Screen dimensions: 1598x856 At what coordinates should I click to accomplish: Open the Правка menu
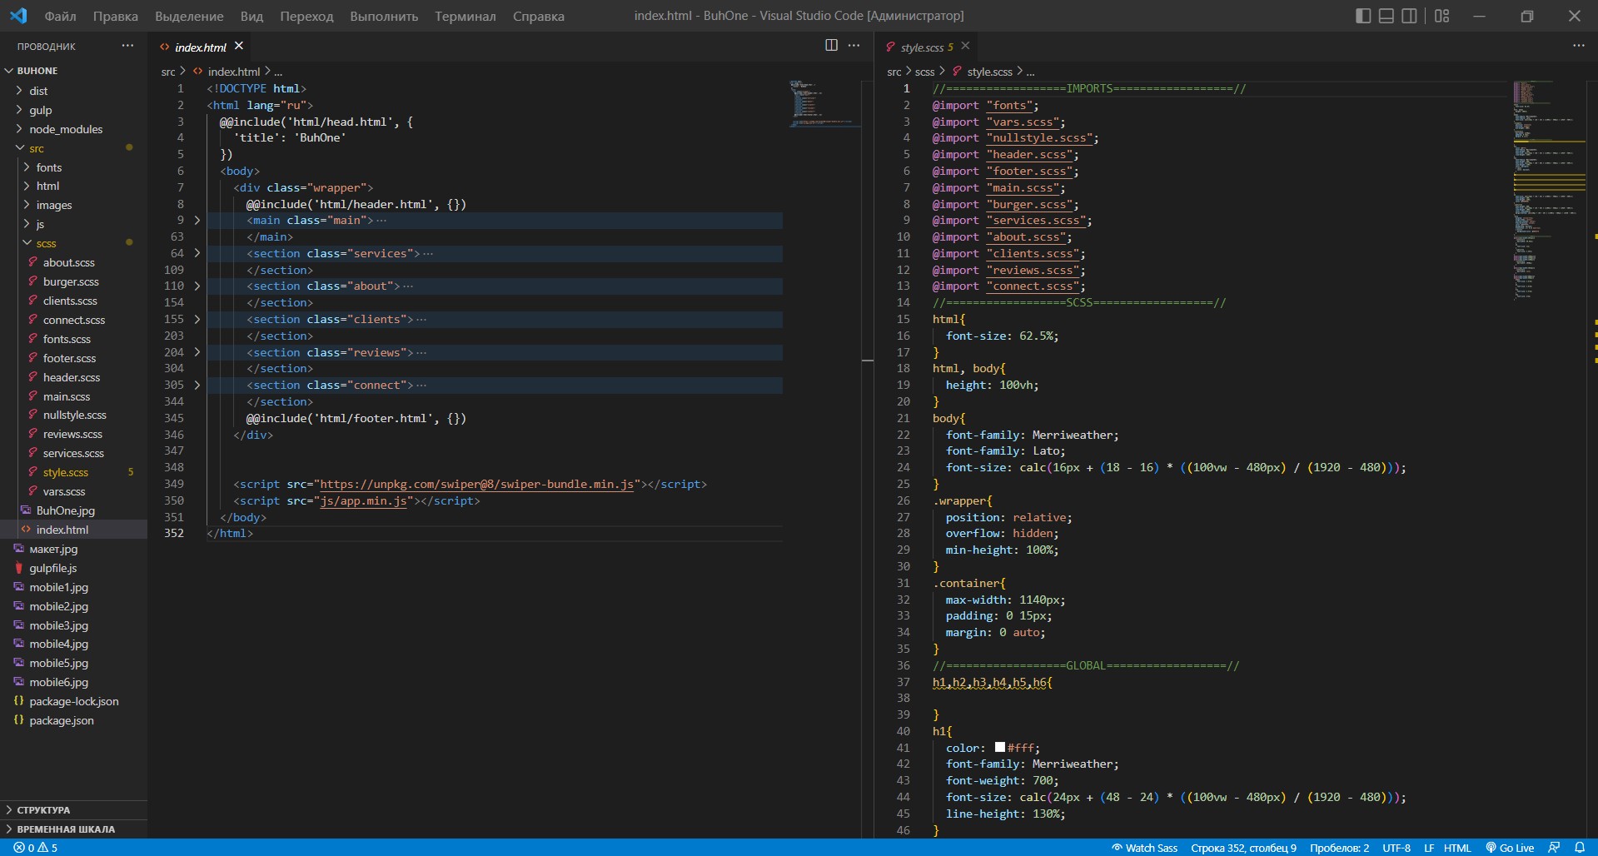(x=116, y=16)
